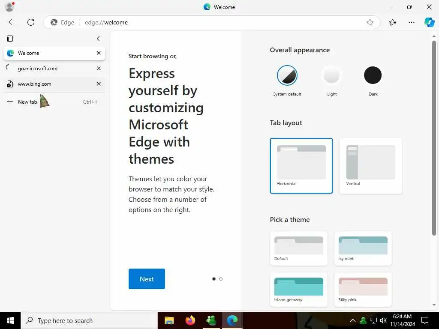This screenshot has height=329, width=439.
Task: Go to the second page indicator dot
Action: click(221, 279)
